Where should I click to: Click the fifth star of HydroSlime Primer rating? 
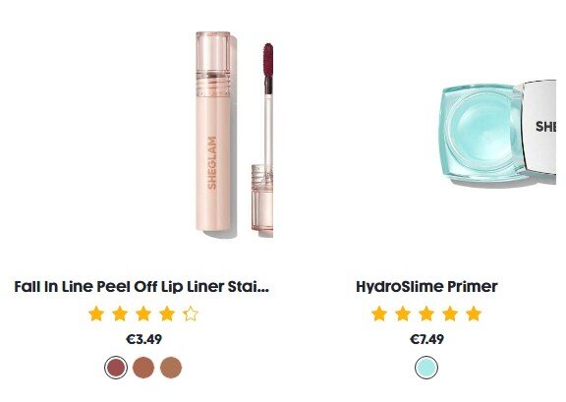pos(474,314)
